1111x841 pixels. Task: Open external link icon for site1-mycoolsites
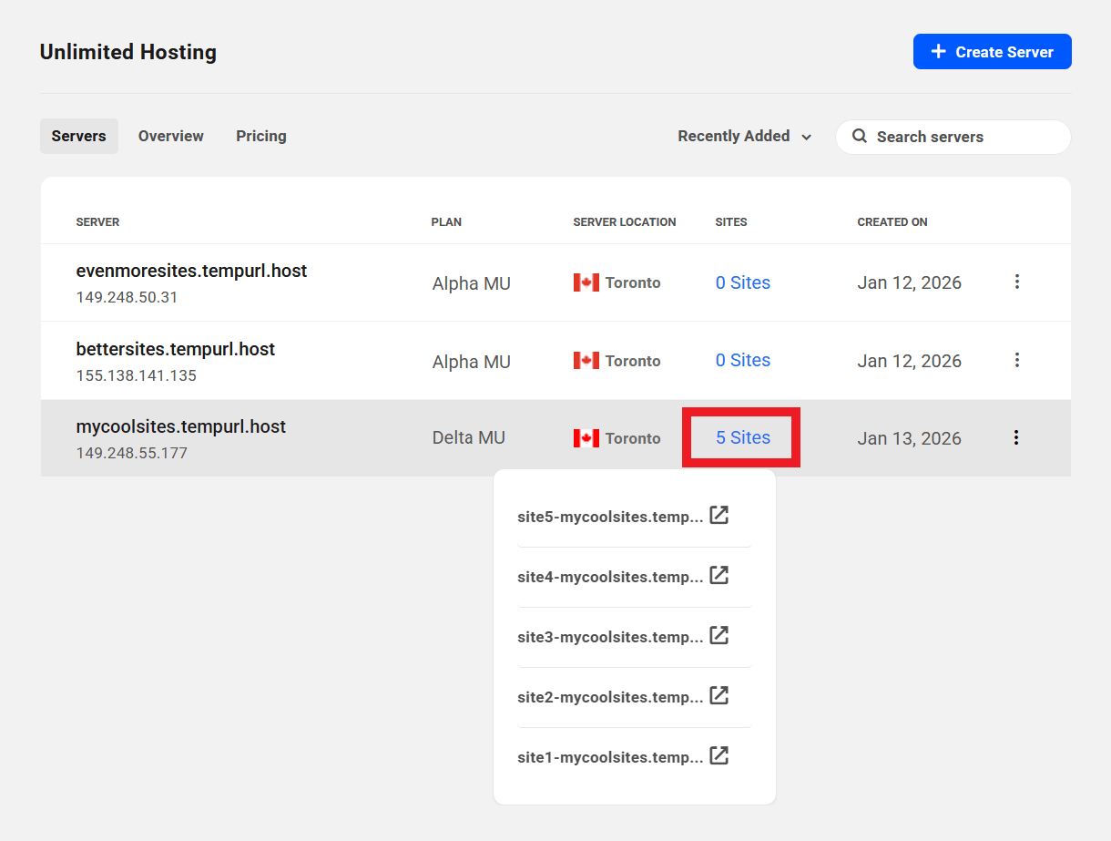pos(719,756)
